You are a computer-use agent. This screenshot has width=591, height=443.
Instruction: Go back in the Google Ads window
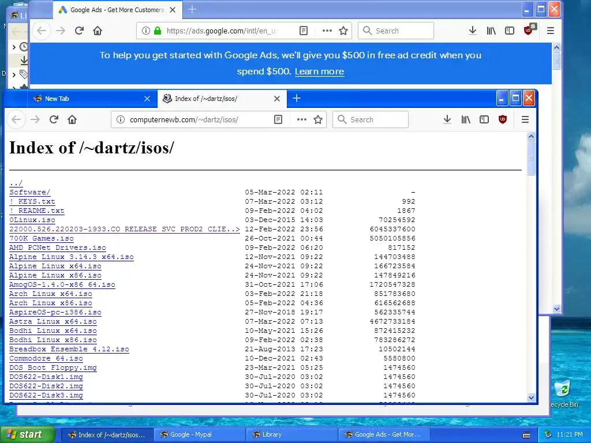click(x=42, y=31)
